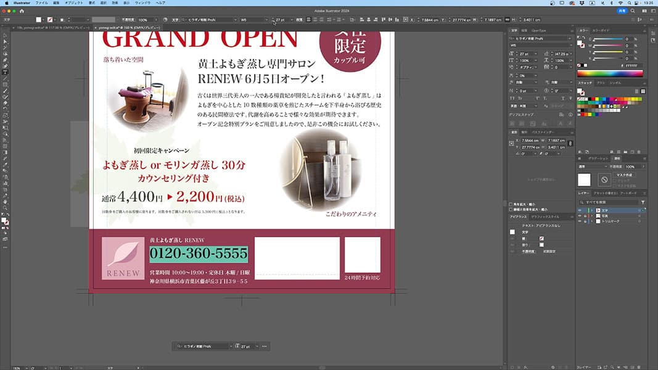This screenshot has height=370, width=658.
Task: Click the layer filter funnel icon
Action: [x=643, y=202]
